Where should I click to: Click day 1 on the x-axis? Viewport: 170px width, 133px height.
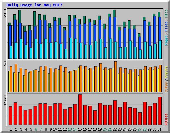pyautogui.click(x=11, y=129)
